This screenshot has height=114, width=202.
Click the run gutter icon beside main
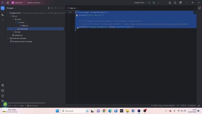coord(71,12)
